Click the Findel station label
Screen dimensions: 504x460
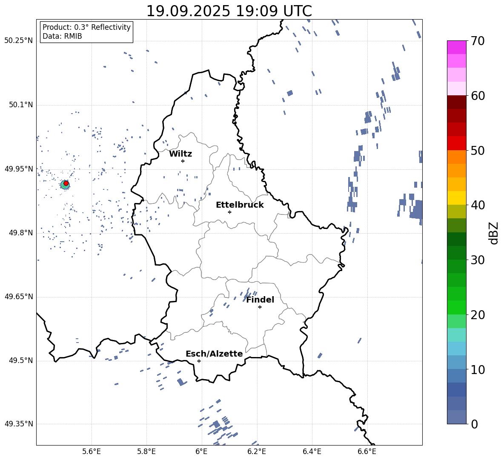260,300
